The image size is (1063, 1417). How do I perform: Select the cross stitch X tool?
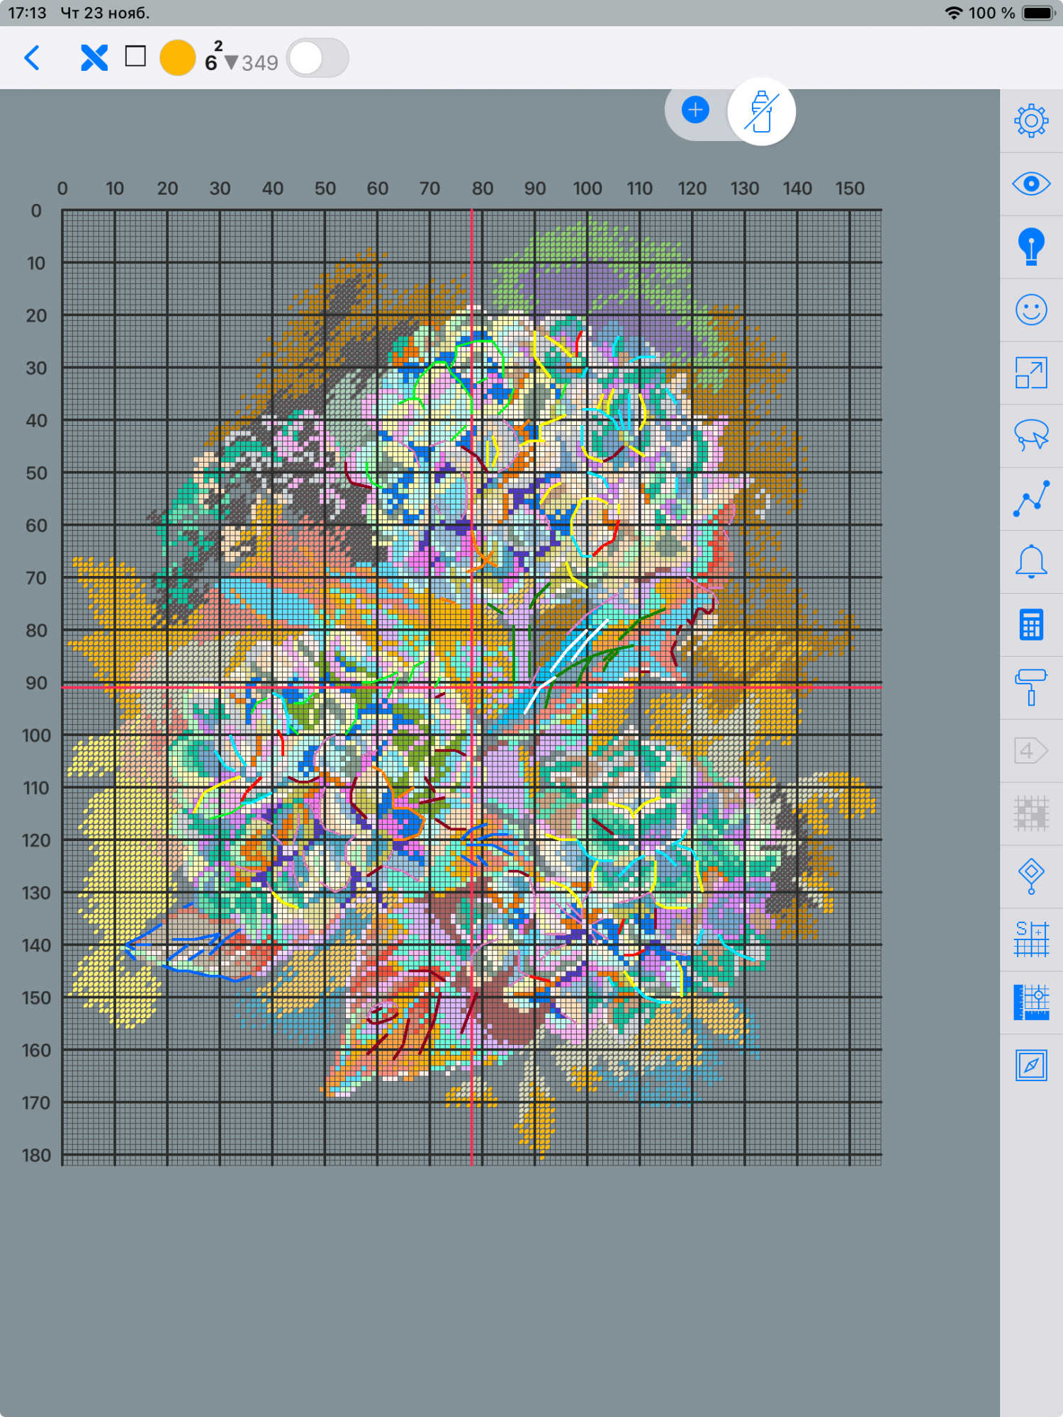click(94, 58)
